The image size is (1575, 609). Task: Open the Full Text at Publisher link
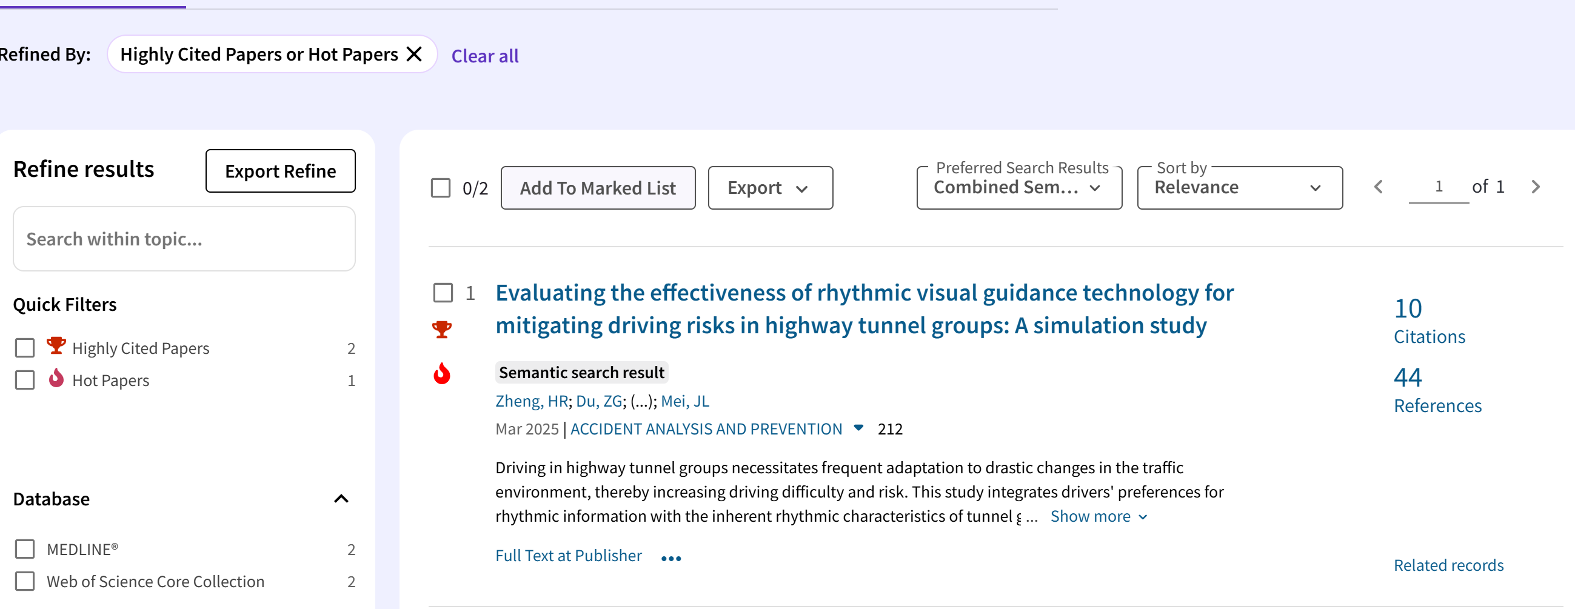(568, 555)
